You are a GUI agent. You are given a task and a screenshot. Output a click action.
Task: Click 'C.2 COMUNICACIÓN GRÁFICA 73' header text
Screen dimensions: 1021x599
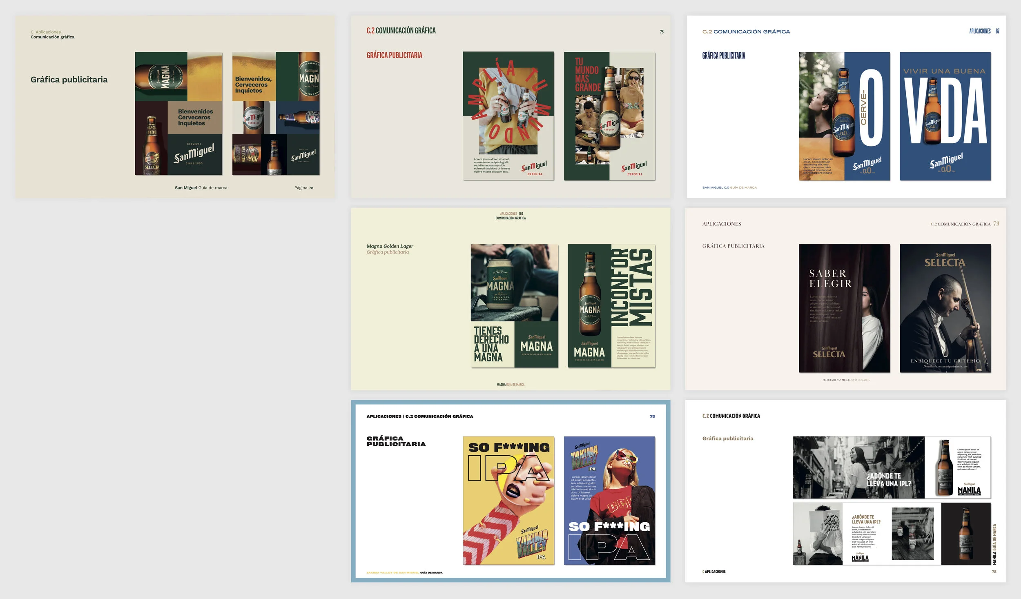coord(965,224)
